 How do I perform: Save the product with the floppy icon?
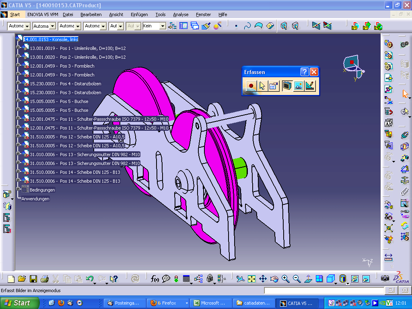(33, 279)
